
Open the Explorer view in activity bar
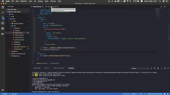3,7
